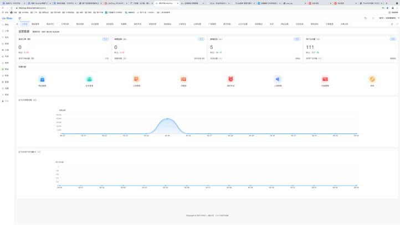Toggle fullscreen using the top-right expand icon
The image size is (400, 225).
(x=373, y=18)
